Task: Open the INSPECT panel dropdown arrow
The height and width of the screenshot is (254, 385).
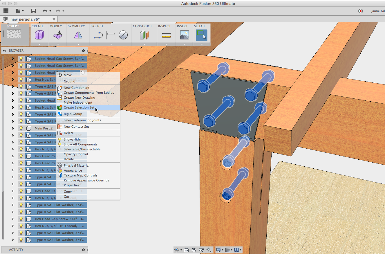Action: coord(167,44)
